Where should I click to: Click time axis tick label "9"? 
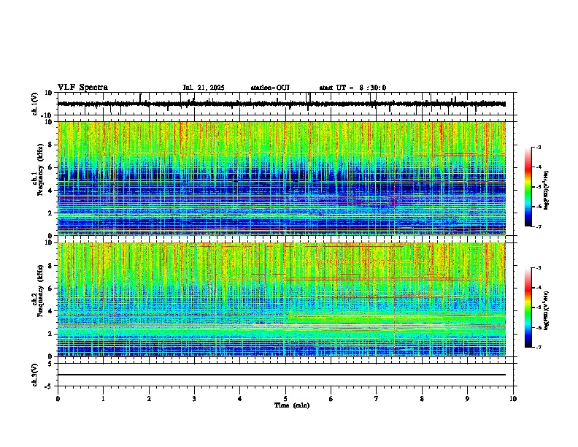[x=467, y=399]
